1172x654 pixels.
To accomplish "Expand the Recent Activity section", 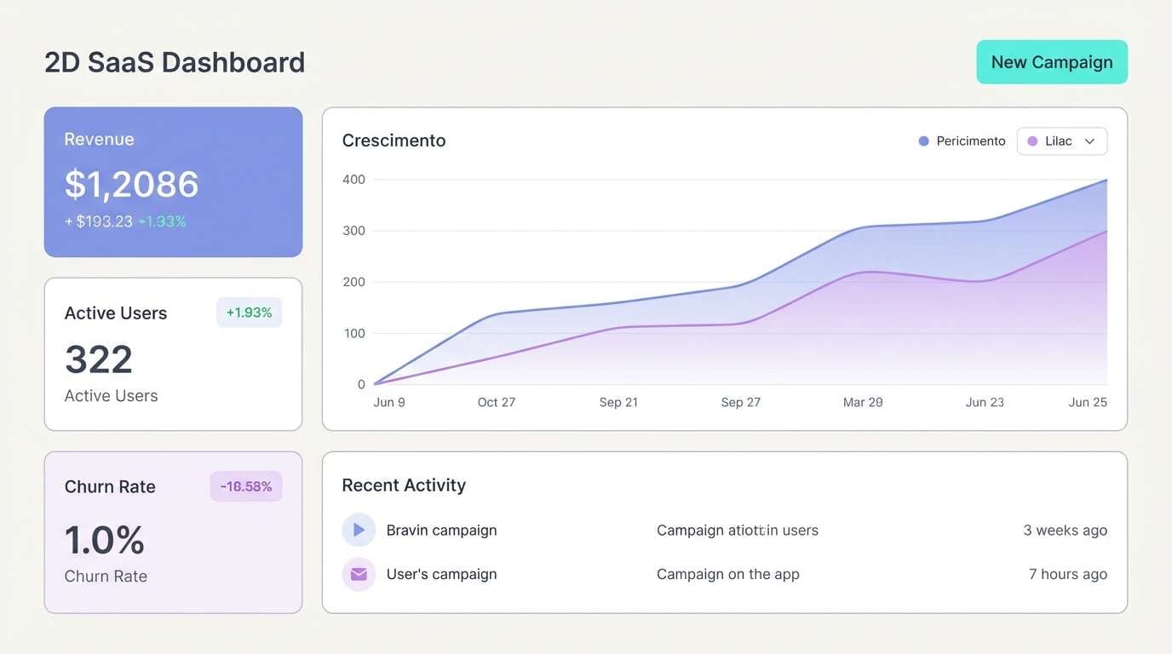I will 403,485.
